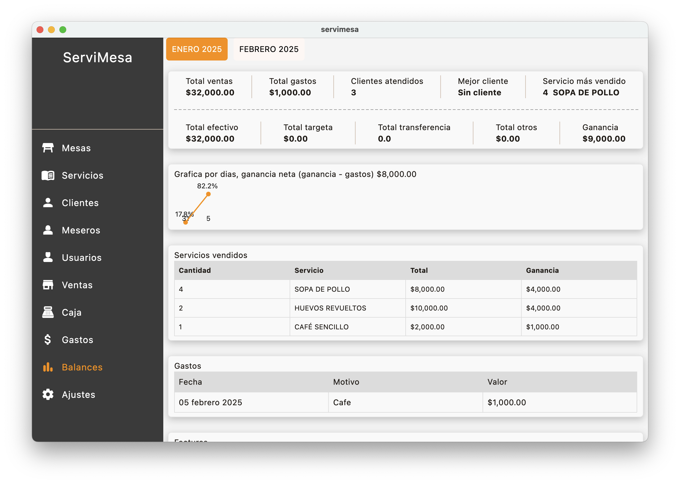The height and width of the screenshot is (484, 680).
Task: Open Ventas using the store icon
Action: point(48,285)
